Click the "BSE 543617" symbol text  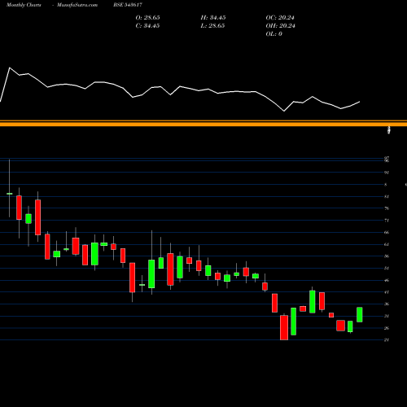(128, 5)
